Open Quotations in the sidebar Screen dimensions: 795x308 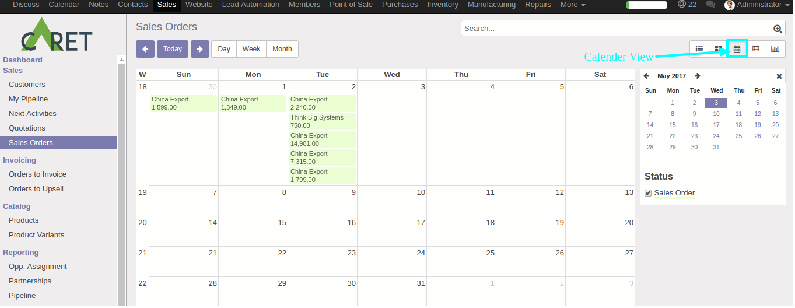pyautogui.click(x=27, y=128)
